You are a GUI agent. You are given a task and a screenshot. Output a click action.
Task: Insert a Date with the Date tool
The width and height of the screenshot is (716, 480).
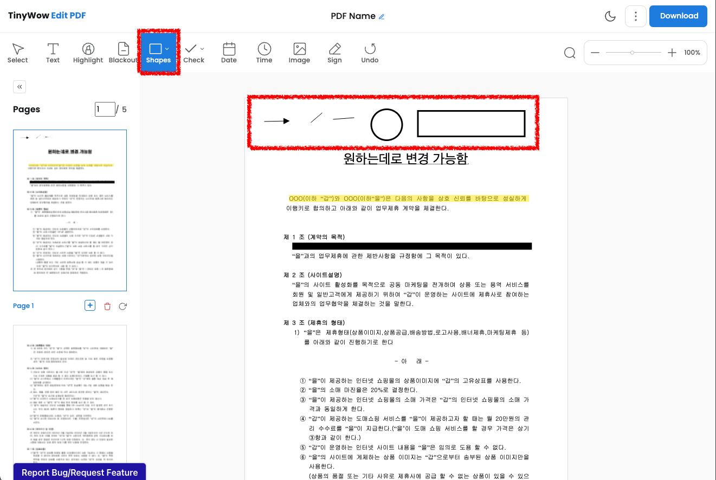pos(229,53)
